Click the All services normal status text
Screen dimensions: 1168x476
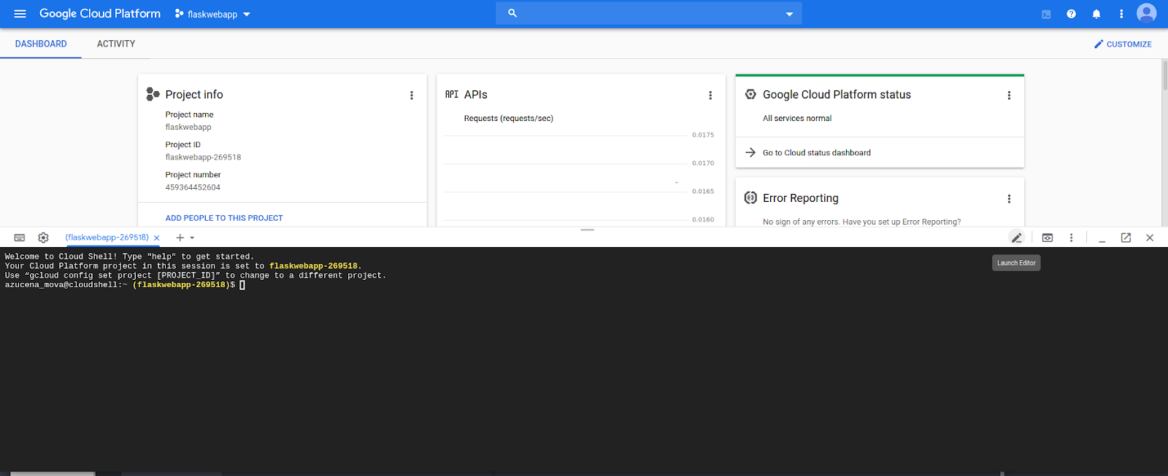point(797,119)
